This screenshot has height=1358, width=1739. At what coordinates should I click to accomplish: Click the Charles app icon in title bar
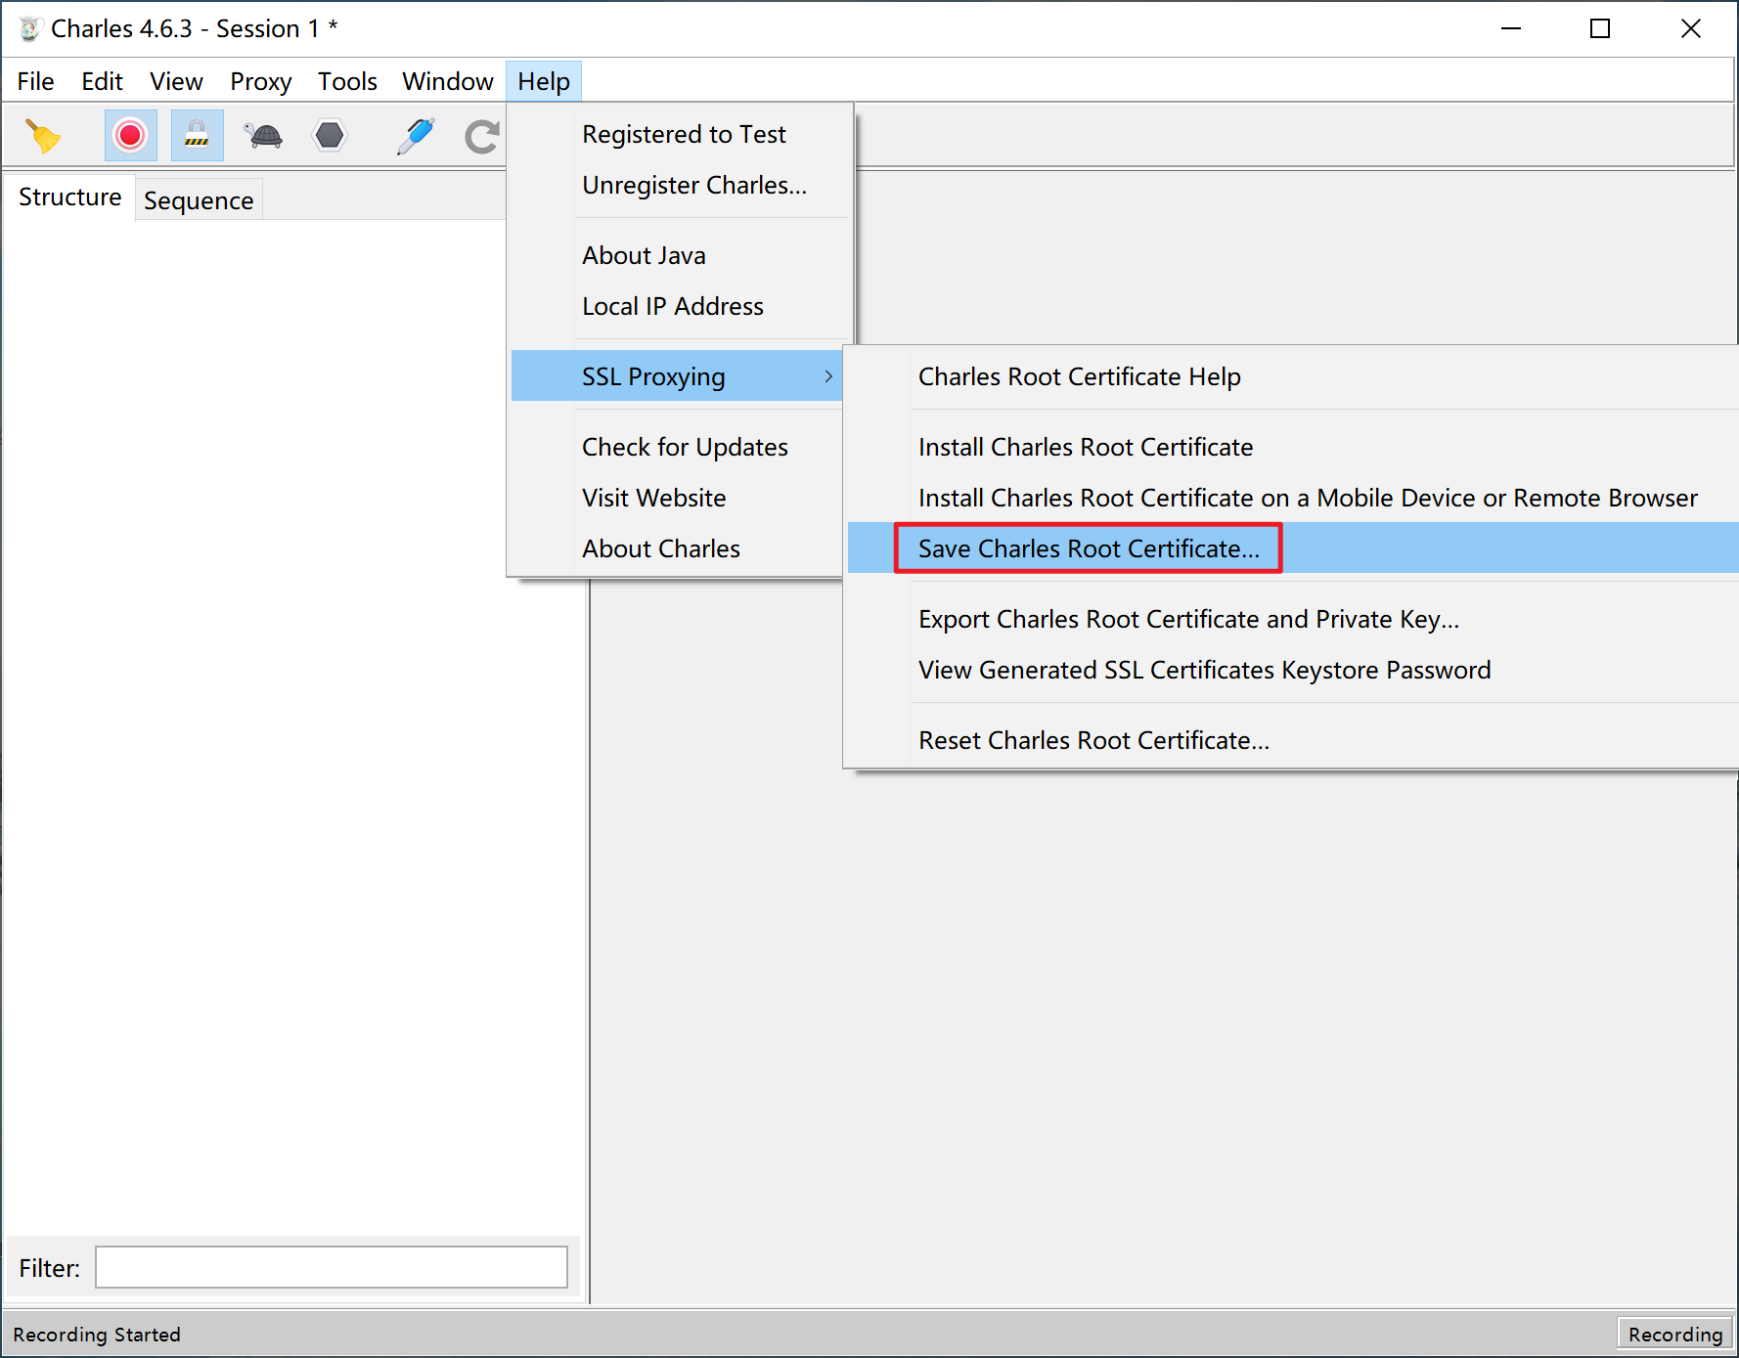(29, 29)
